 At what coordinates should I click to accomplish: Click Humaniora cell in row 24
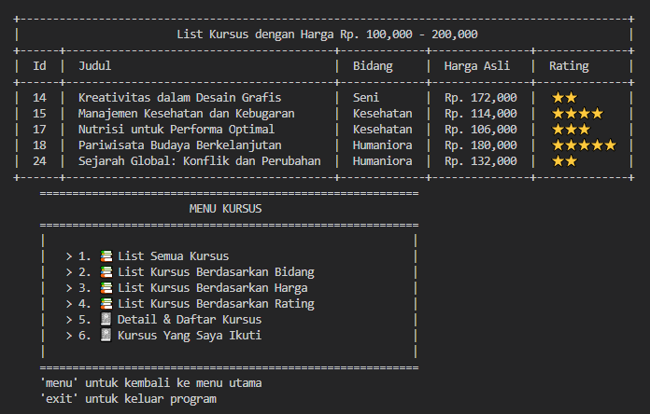(x=382, y=160)
